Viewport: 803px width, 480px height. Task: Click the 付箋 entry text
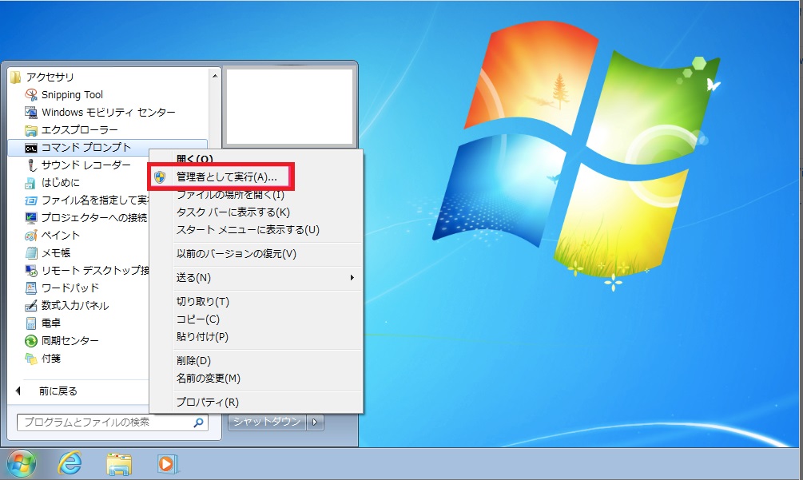(51, 359)
